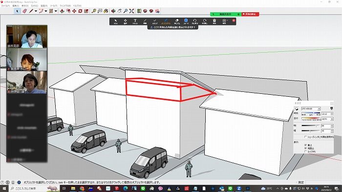Uncheck the on ground display checkbox
Screen dimensions: 342x192
[x=305, y=148]
